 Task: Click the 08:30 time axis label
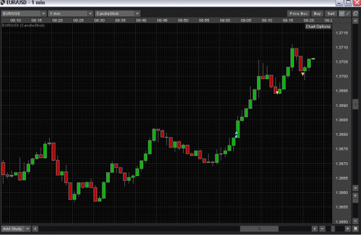pyautogui.click(x=99, y=20)
